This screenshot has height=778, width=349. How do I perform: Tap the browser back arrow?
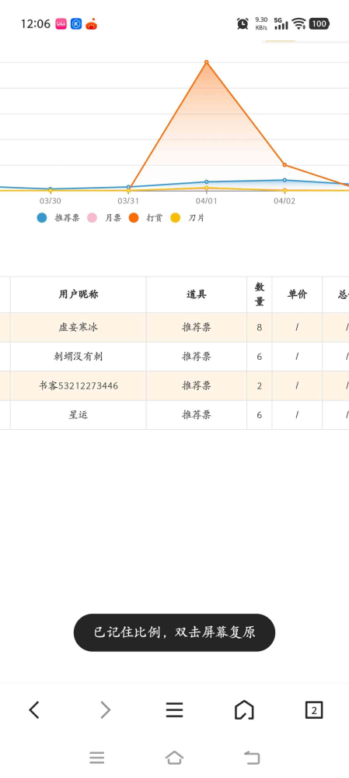[33, 710]
